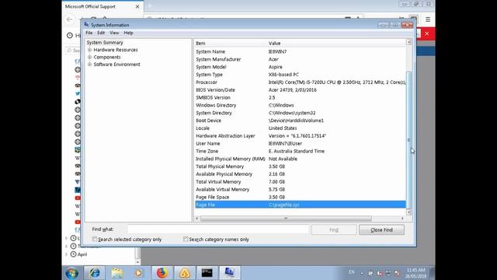Select the Page File Space row
This screenshot has width=497, height=280.
coord(301,197)
